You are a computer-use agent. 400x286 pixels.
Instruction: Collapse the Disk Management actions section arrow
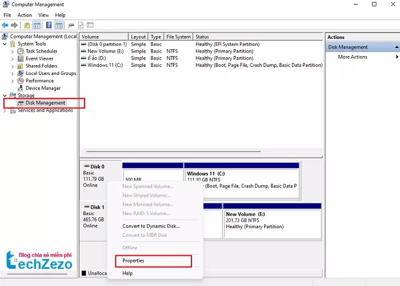(397, 47)
